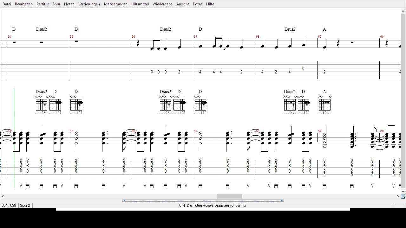This screenshot has height=228, width=406.
Task: Open the Ansicht menu
Action: [183, 4]
